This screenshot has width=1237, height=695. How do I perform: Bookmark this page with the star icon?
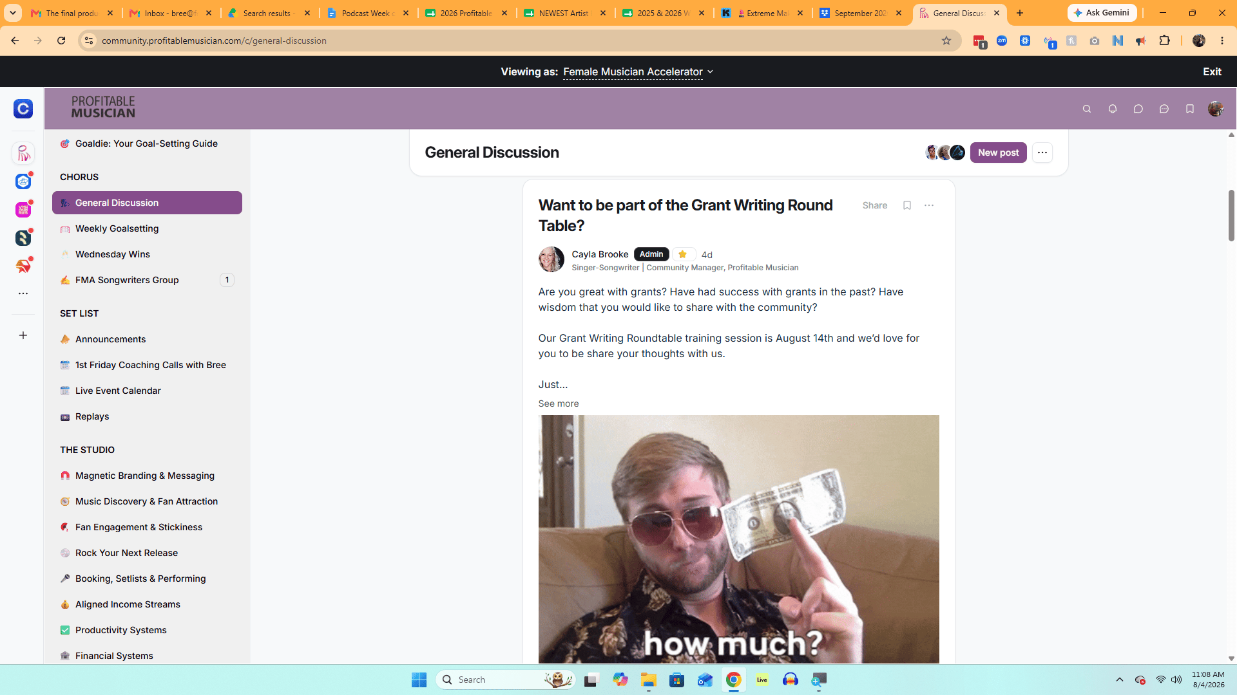[x=946, y=41]
